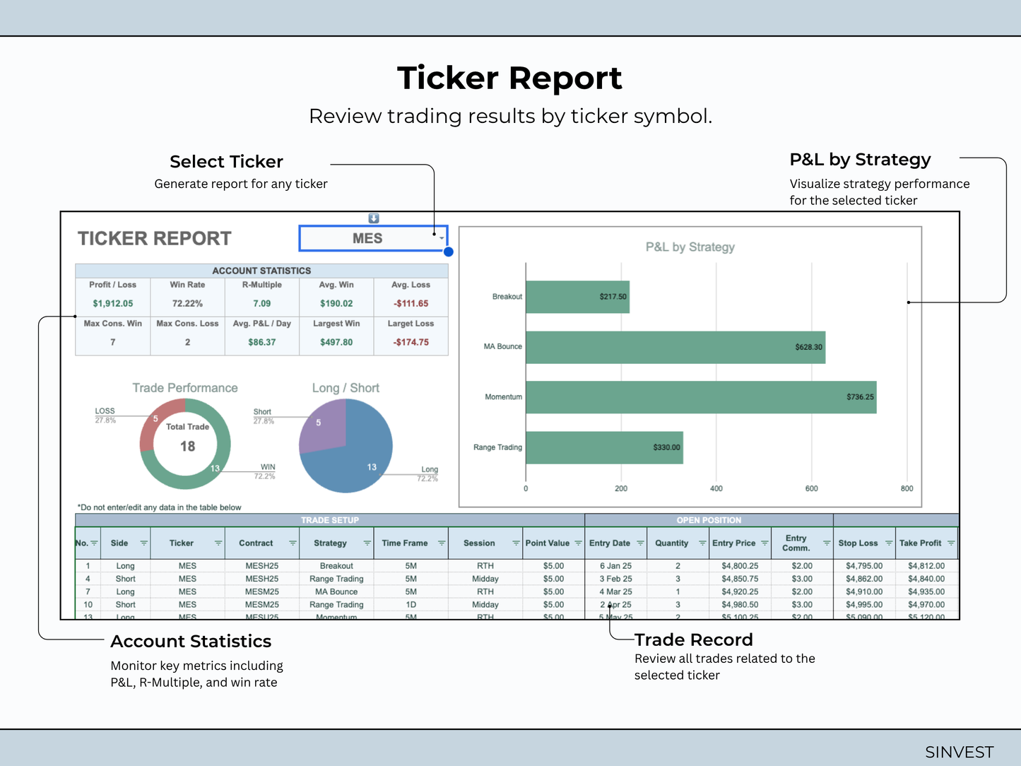The image size is (1021, 766).
Task: Select stop loss cell $4,795.00
Action: [864, 566]
